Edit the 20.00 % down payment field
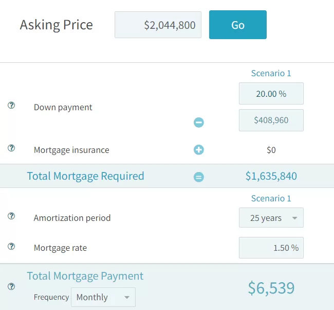334x310 pixels. point(271,94)
